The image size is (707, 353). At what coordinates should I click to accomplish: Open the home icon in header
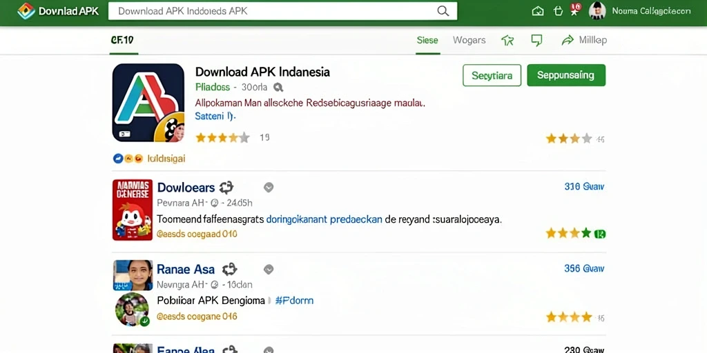tap(537, 11)
